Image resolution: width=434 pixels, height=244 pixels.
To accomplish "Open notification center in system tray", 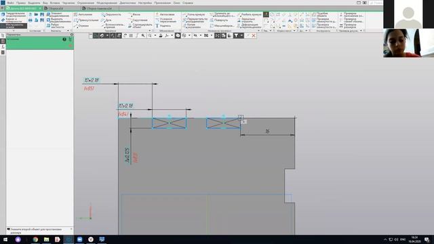I will click(427, 239).
